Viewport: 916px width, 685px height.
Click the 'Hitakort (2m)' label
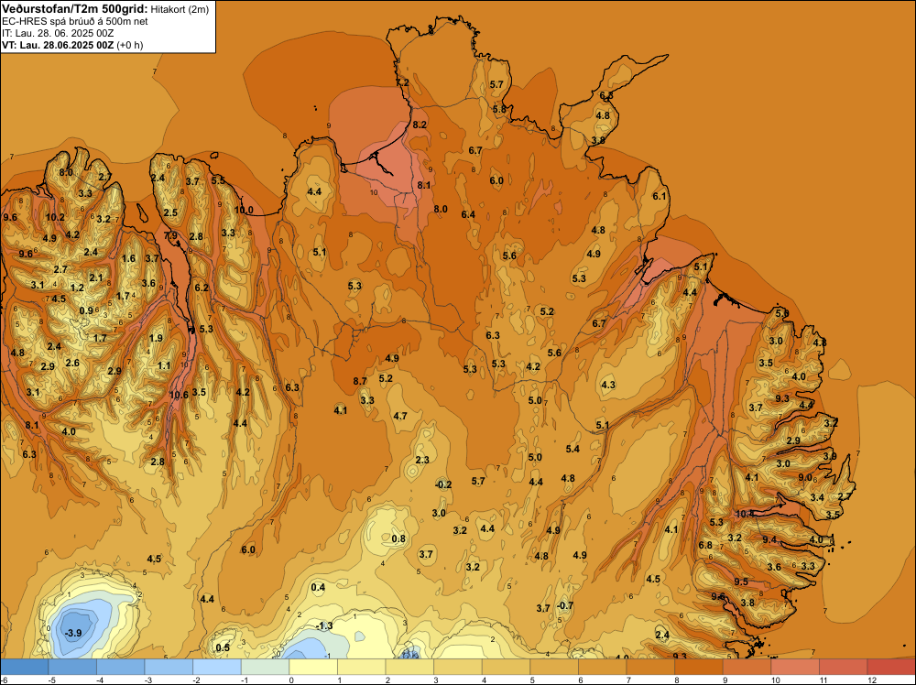pyautogui.click(x=180, y=9)
